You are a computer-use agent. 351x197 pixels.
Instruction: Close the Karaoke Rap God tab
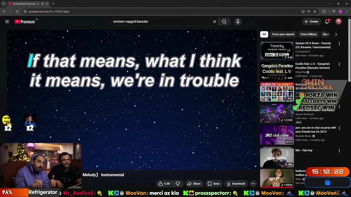47,4
